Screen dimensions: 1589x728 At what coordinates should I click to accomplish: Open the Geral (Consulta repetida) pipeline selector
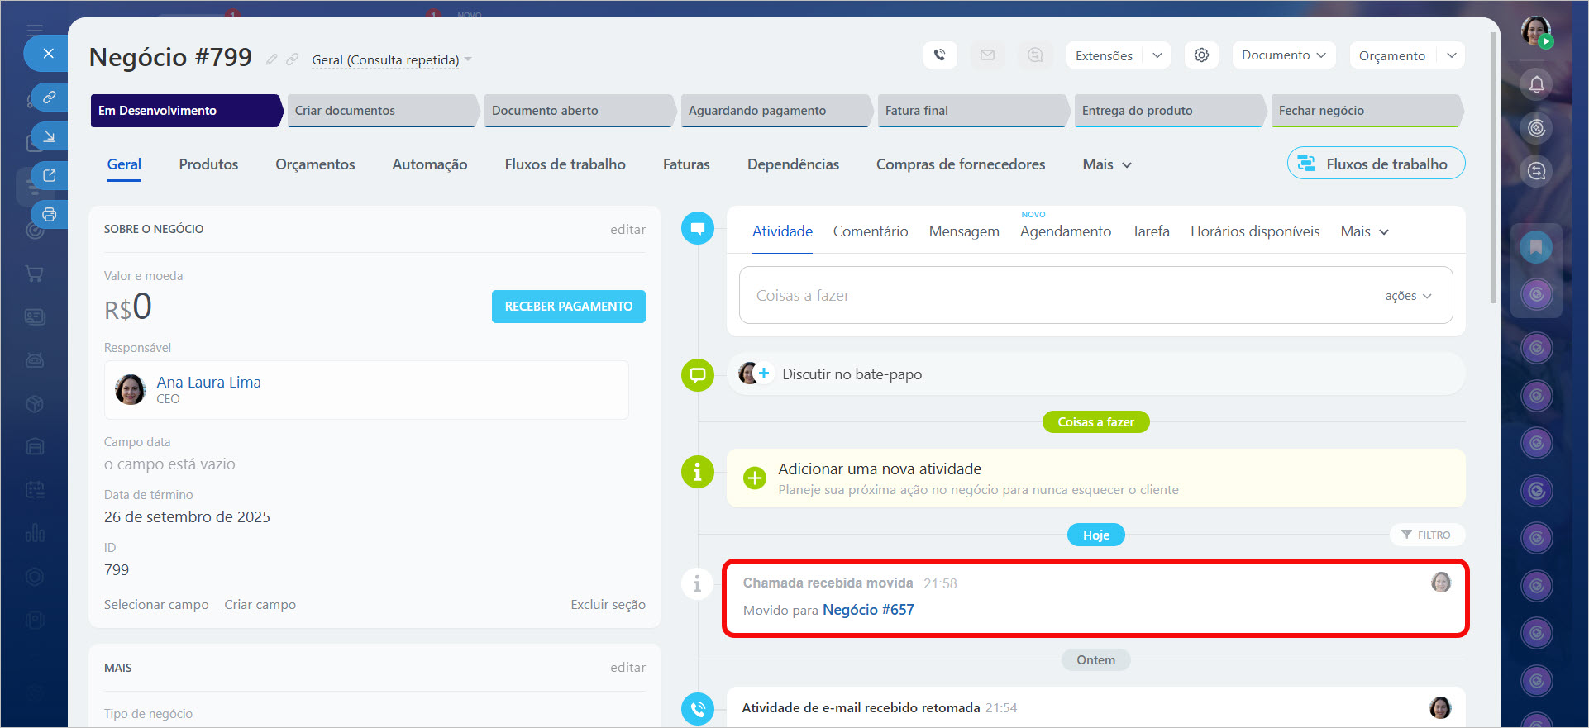coord(391,59)
